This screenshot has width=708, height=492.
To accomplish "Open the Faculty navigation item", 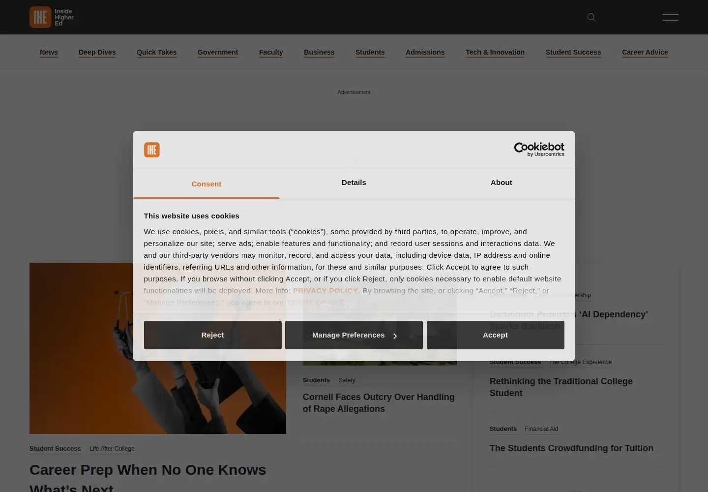I will pyautogui.click(x=271, y=52).
